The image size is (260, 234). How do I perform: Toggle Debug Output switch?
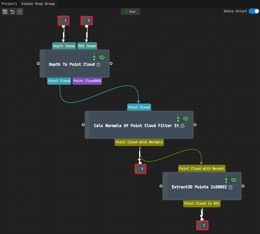[x=254, y=11]
